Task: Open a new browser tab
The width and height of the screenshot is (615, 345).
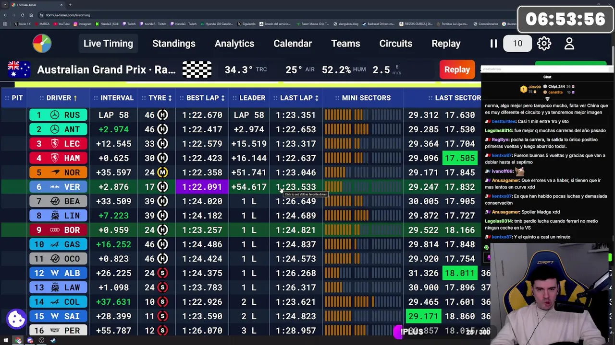Action: click(x=70, y=5)
